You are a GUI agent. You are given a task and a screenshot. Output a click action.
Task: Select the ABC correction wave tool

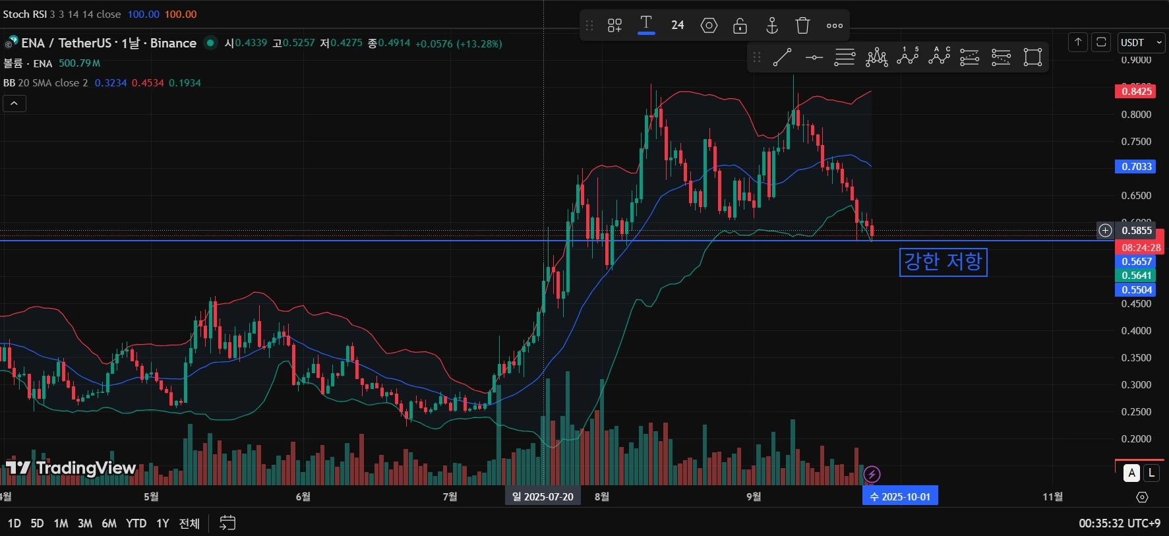(x=939, y=55)
